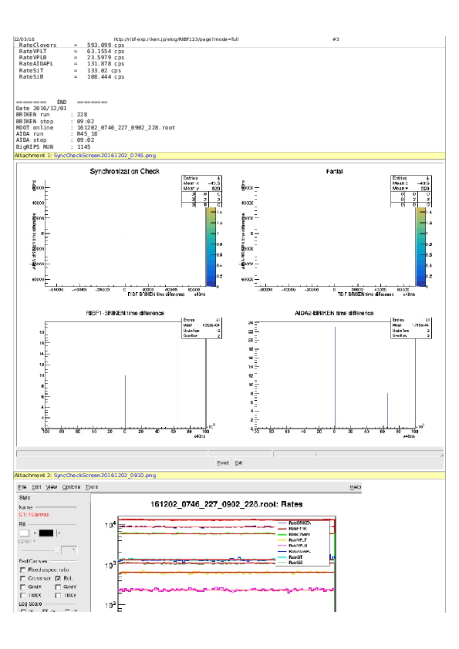Click the RateSiT legend entry
Viewport: 459px width, 649px height.
pyautogui.click(x=291, y=557)
